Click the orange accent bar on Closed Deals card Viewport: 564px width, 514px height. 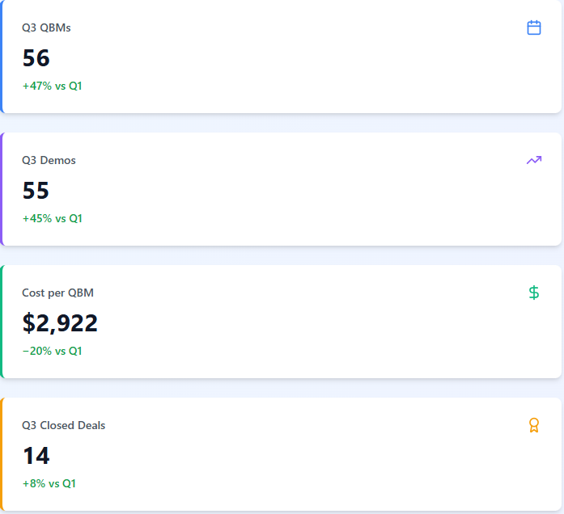[x=2, y=454]
